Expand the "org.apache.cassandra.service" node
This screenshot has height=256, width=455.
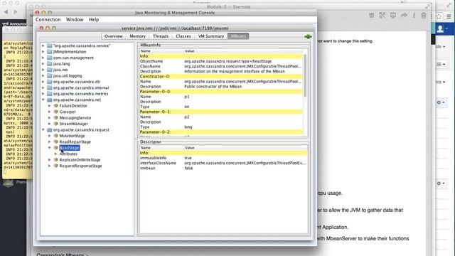(x=43, y=46)
